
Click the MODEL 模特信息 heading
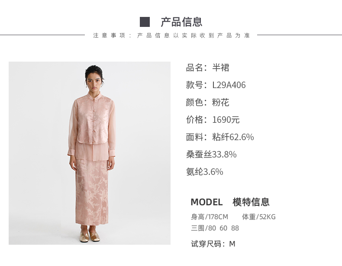tap(230, 202)
